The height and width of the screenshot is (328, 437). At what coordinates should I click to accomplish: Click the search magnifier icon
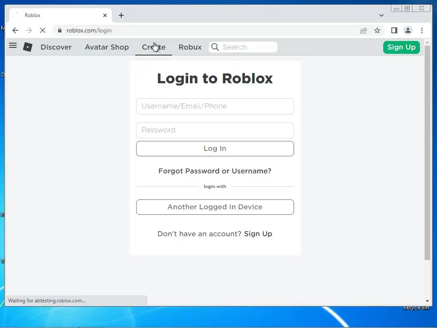pyautogui.click(x=215, y=47)
